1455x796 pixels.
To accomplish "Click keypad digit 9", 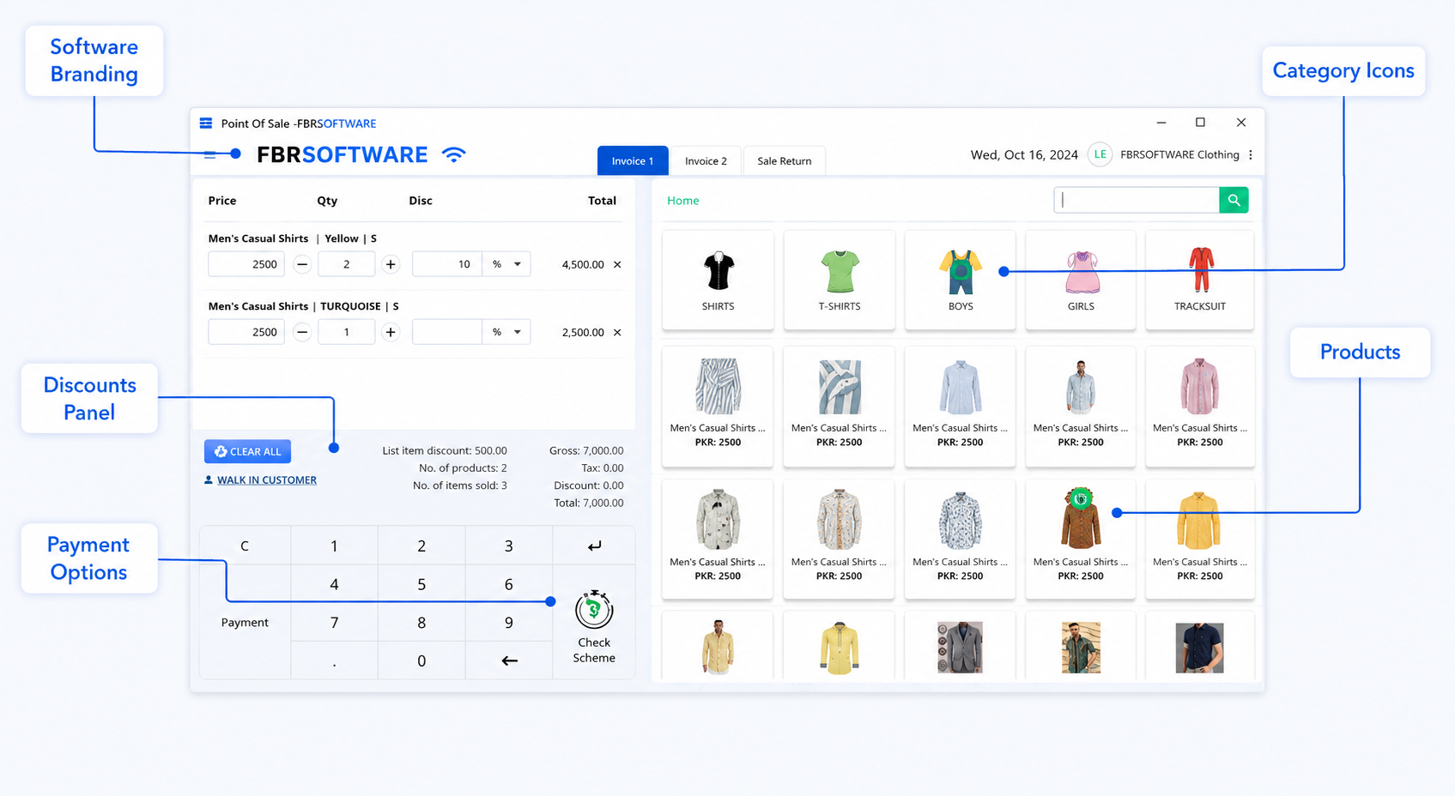I will 509,622.
